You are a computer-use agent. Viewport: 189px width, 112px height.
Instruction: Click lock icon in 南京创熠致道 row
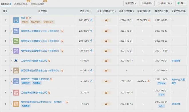(106, 104)
